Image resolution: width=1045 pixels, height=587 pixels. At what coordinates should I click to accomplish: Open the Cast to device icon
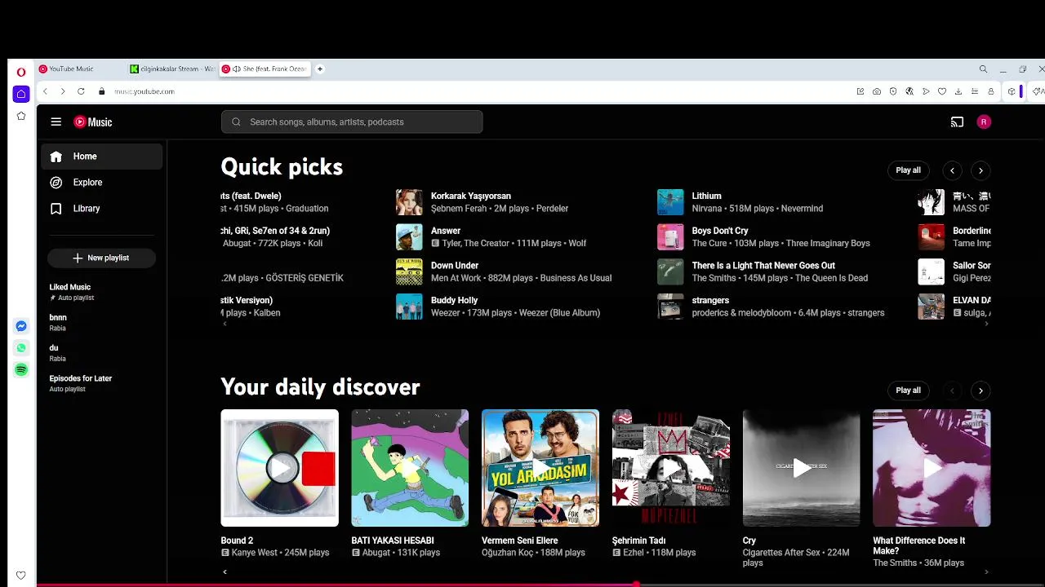957,121
